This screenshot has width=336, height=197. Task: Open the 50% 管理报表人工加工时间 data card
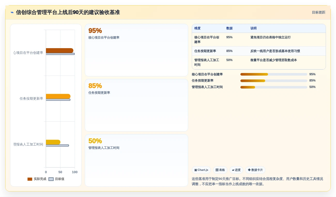136,160
